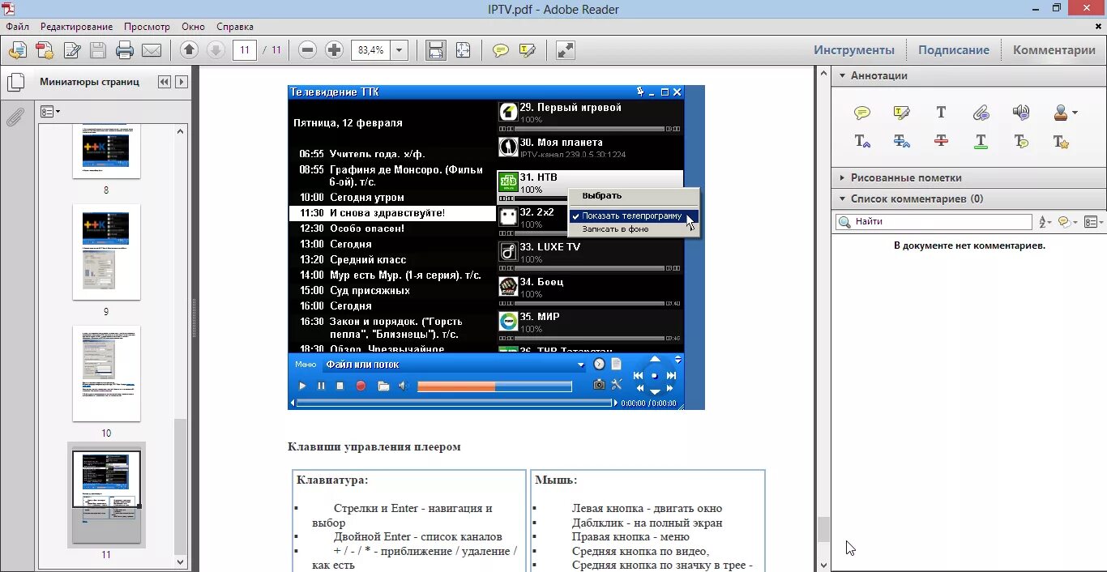Select page 10 thumbnail

[106, 374]
